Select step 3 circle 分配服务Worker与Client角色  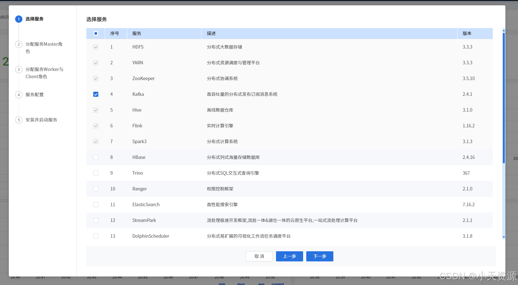19,69
